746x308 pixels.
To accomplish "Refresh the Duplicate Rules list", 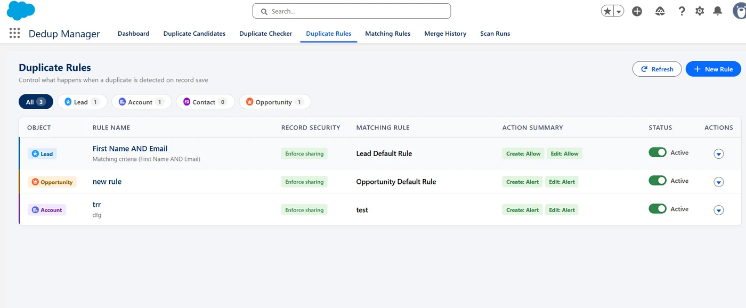I will [657, 69].
